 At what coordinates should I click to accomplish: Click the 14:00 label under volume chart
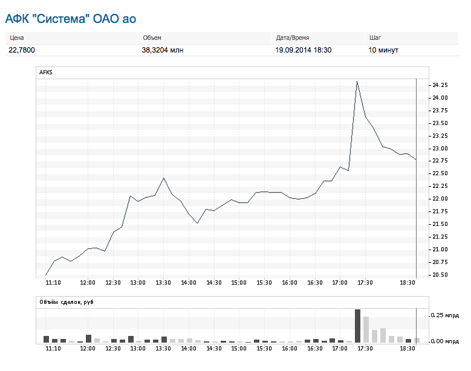coord(189,348)
